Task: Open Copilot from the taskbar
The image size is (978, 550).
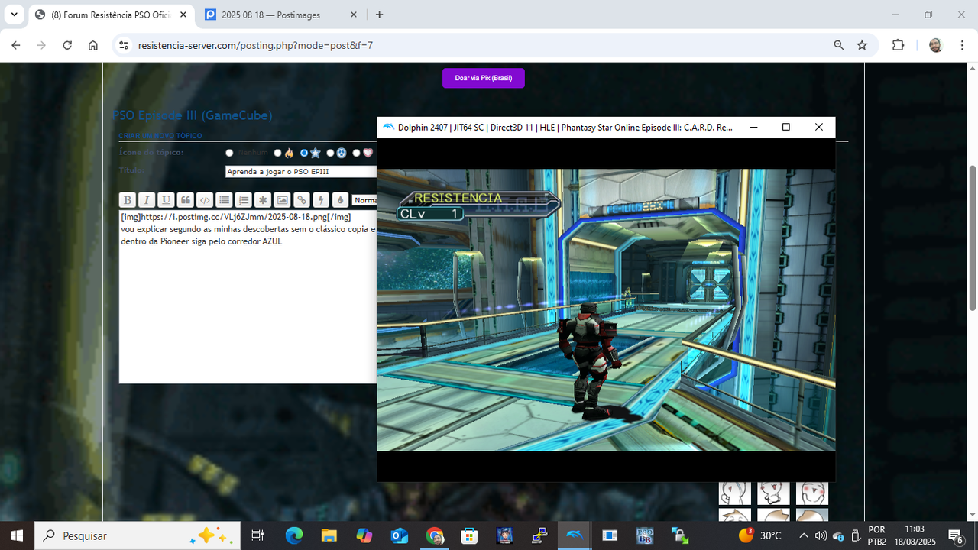Action: point(364,535)
